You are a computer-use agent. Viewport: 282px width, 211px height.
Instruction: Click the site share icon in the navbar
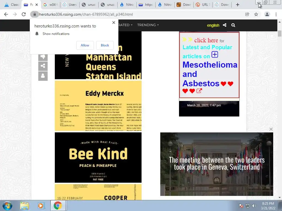pos(225,25)
